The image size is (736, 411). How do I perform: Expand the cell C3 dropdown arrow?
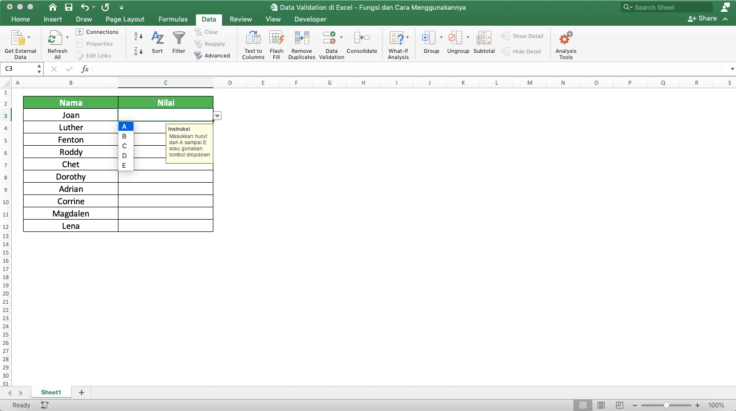pyautogui.click(x=217, y=116)
